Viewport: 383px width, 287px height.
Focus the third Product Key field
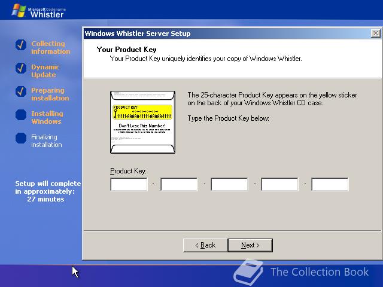pyautogui.click(x=229, y=184)
